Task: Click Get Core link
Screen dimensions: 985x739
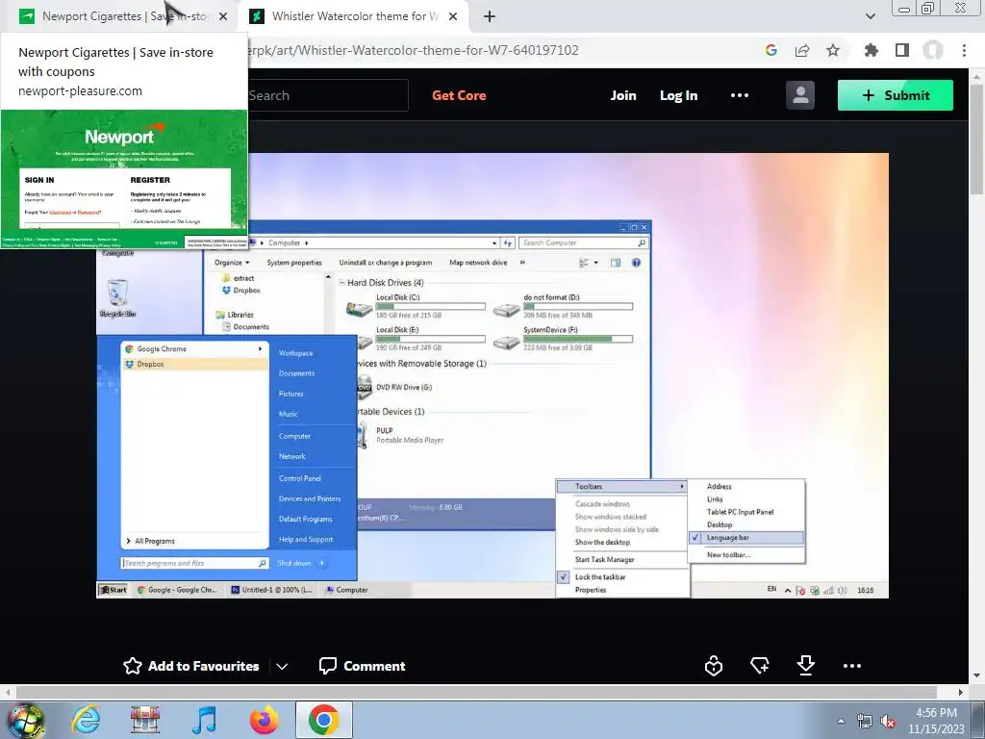Action: pos(459,95)
